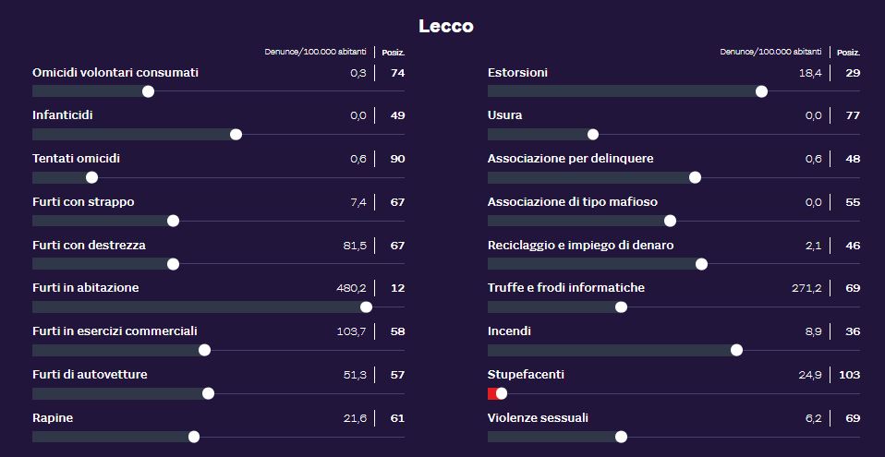This screenshot has width=885, height=457.
Task: Click the Associazione di tipo mafioso label
Action: click(x=573, y=202)
